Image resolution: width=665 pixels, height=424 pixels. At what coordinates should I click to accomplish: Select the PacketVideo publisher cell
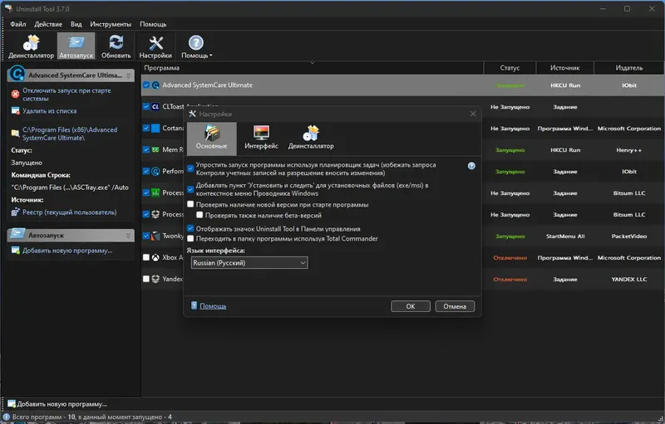[x=629, y=236]
